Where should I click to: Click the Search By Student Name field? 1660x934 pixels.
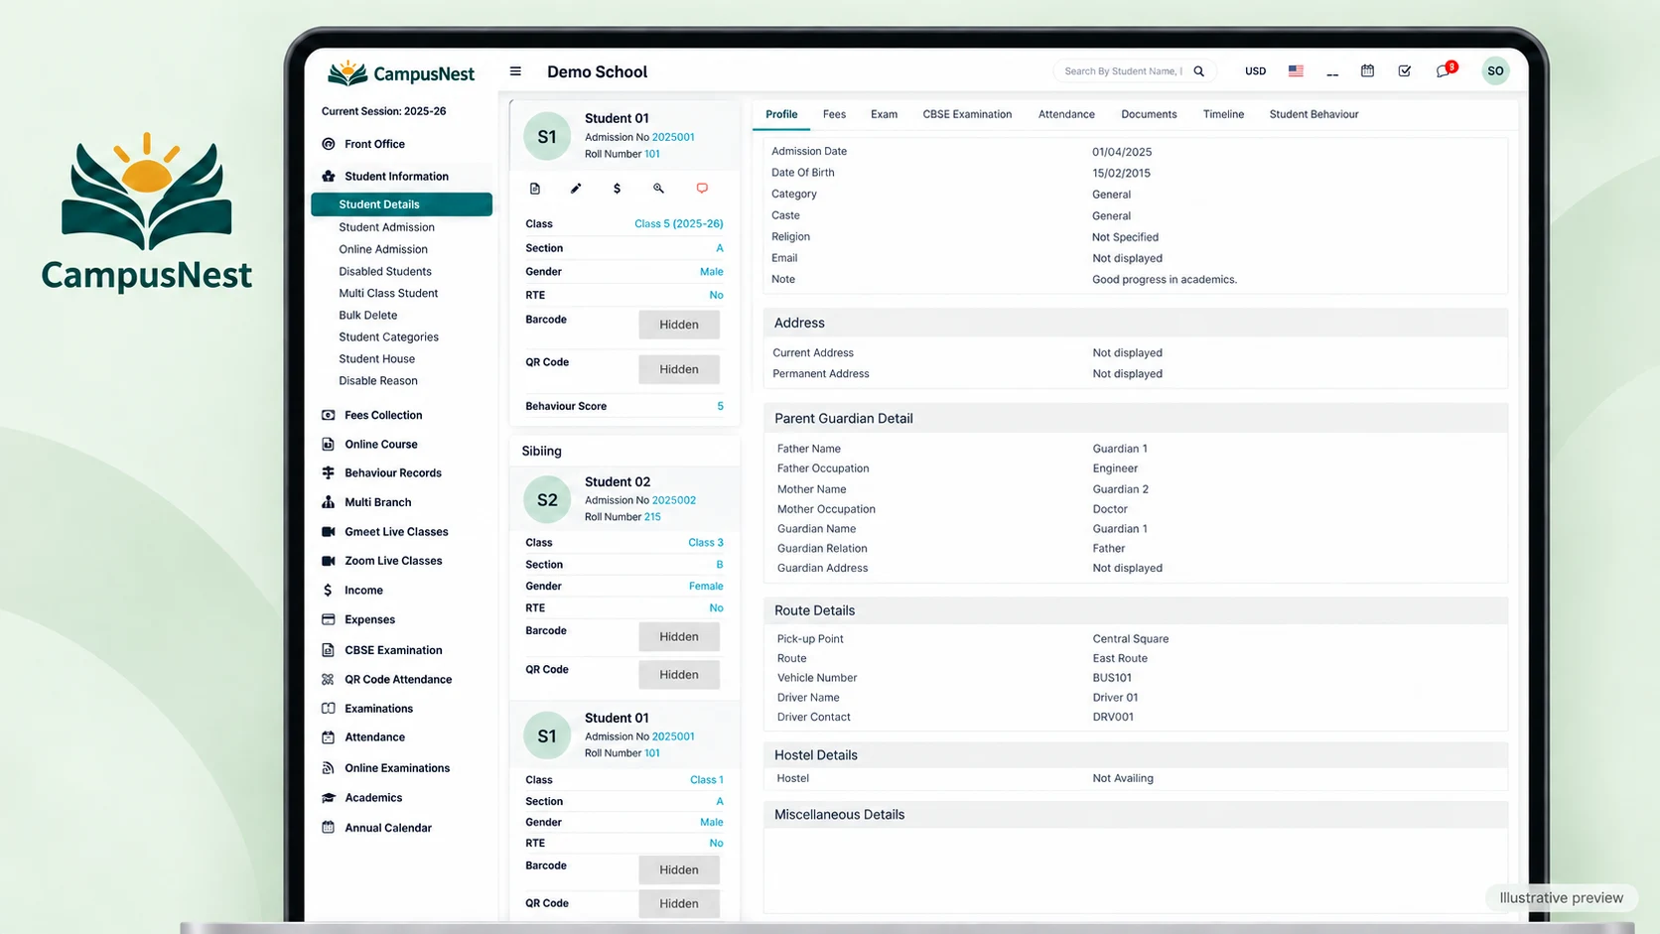1122,71
